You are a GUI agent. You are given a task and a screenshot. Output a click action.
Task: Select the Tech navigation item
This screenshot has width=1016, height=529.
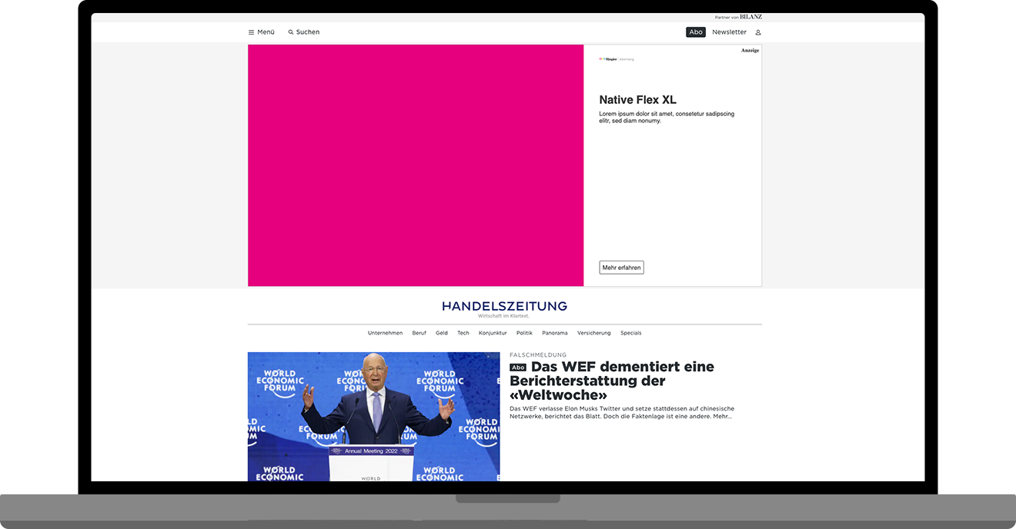[x=463, y=333]
